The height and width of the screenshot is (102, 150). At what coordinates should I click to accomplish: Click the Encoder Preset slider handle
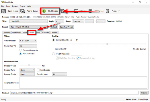[29, 65]
